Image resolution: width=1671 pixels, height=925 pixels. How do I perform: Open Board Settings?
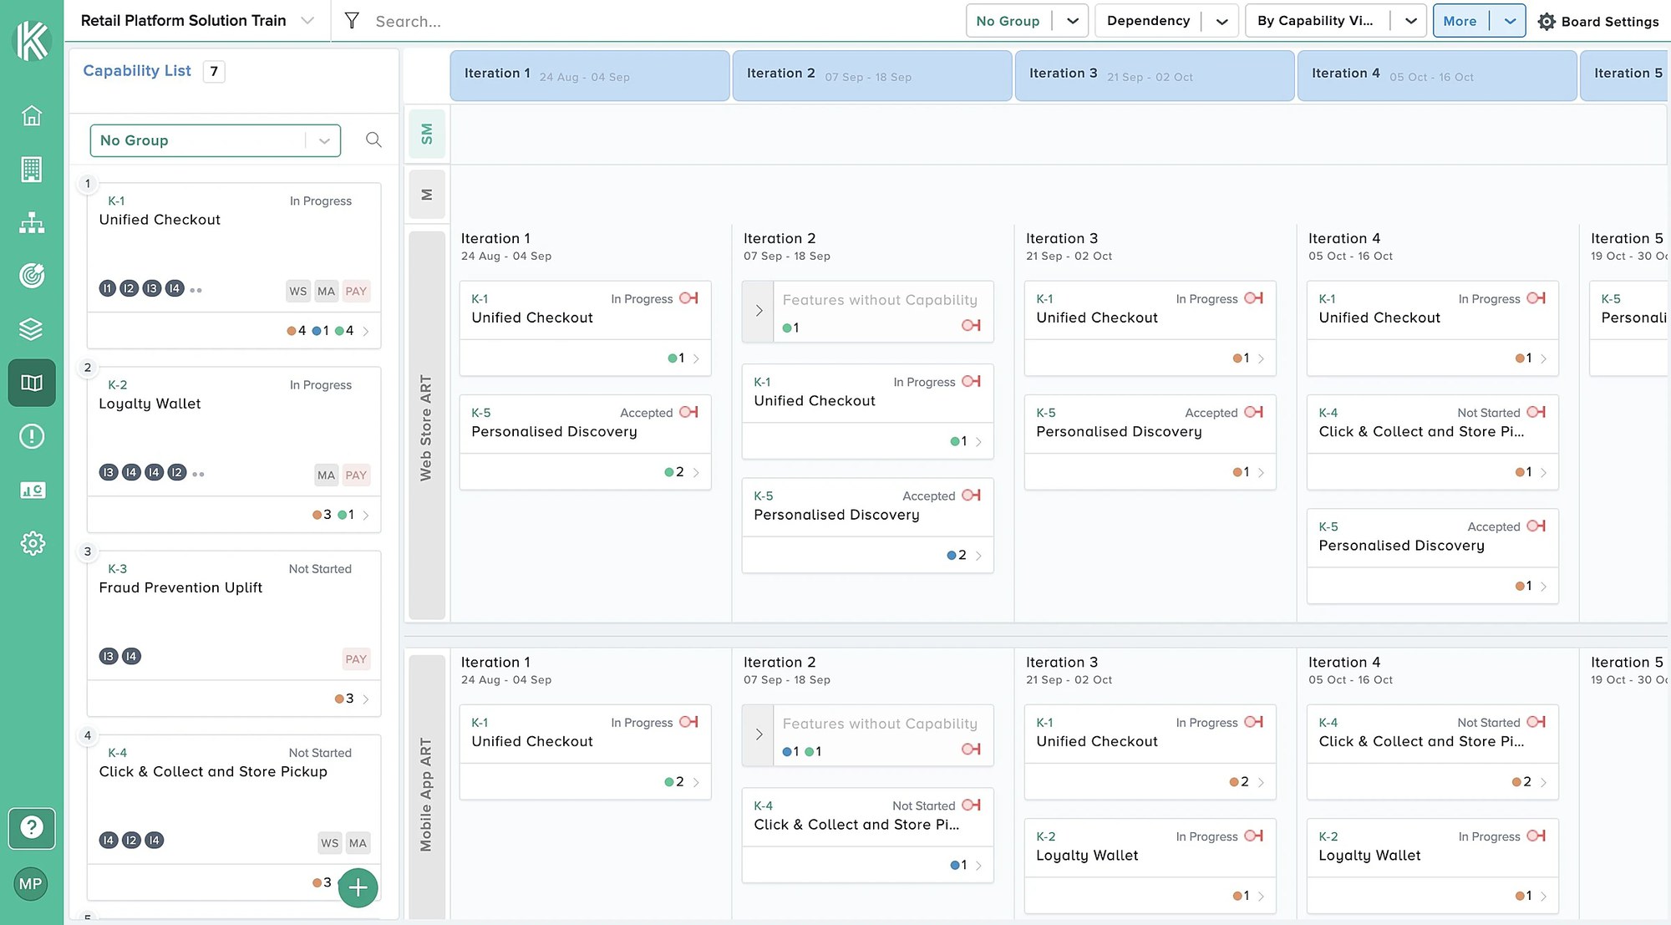[x=1598, y=21]
